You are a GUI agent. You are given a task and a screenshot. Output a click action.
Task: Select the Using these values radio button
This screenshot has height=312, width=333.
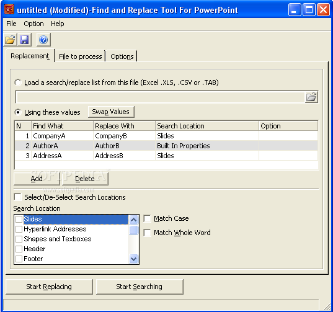(18, 112)
